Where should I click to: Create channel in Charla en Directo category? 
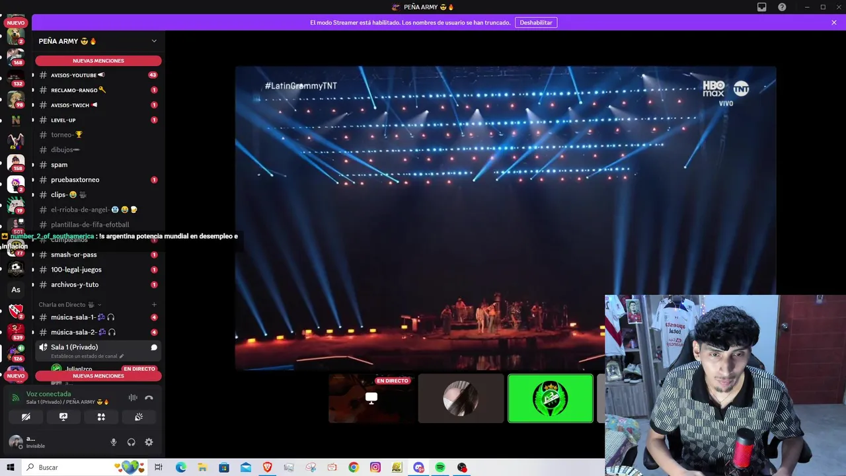tap(154, 305)
